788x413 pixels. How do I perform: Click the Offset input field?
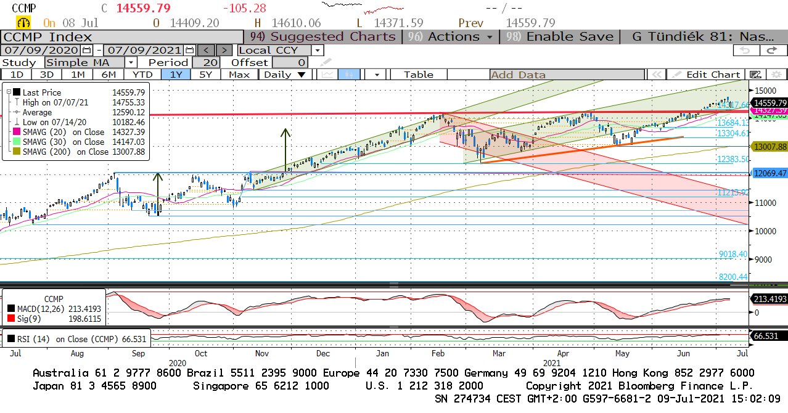click(x=290, y=62)
